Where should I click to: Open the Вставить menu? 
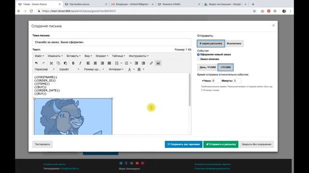tap(73, 56)
